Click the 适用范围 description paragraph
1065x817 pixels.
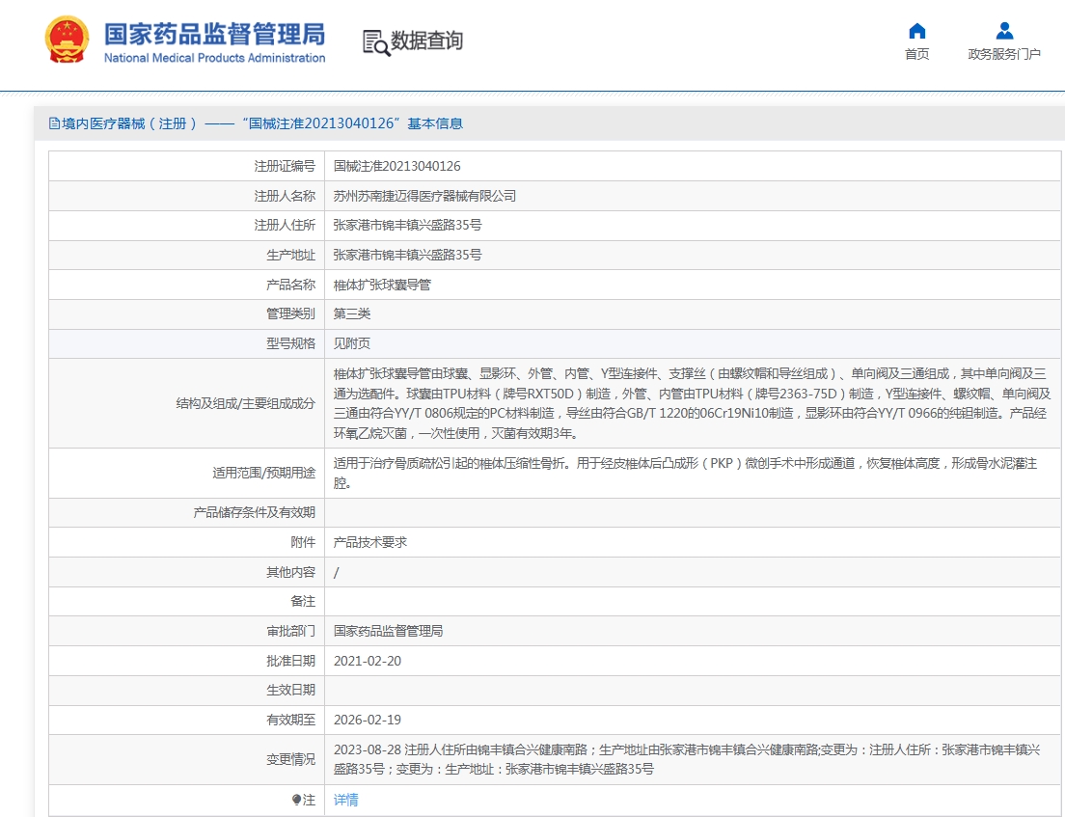pos(685,473)
